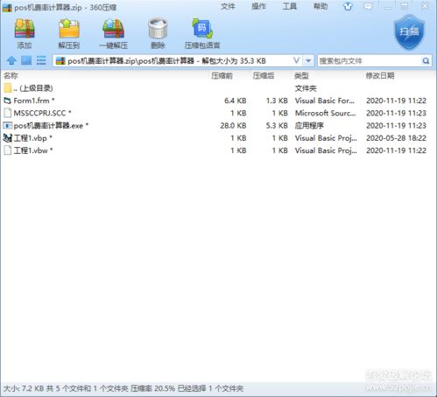Open the 压缩包语言 archive language tool

click(202, 29)
